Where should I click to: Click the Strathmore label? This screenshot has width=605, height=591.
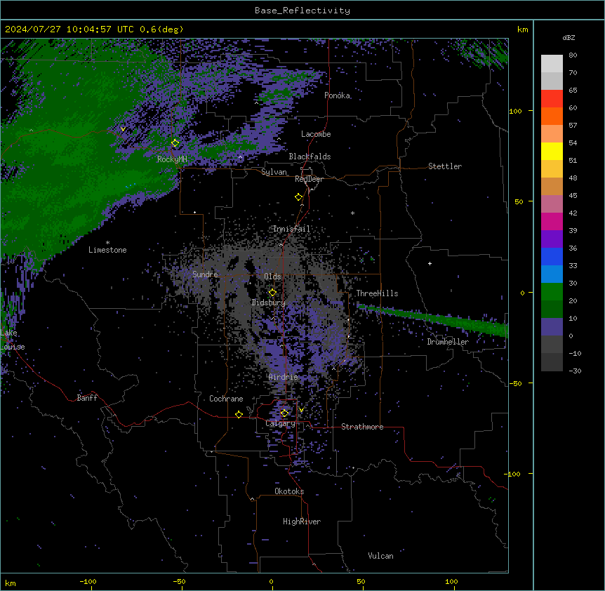tap(362, 427)
